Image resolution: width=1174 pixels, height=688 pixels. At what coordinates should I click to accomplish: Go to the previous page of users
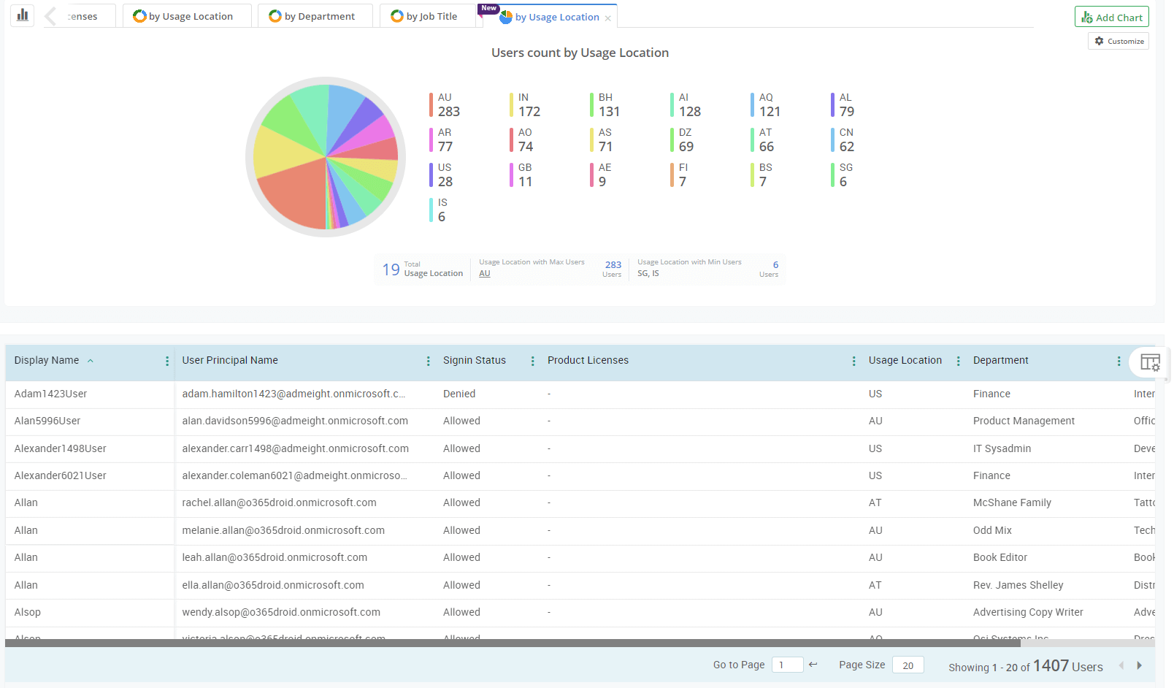[x=1121, y=665]
